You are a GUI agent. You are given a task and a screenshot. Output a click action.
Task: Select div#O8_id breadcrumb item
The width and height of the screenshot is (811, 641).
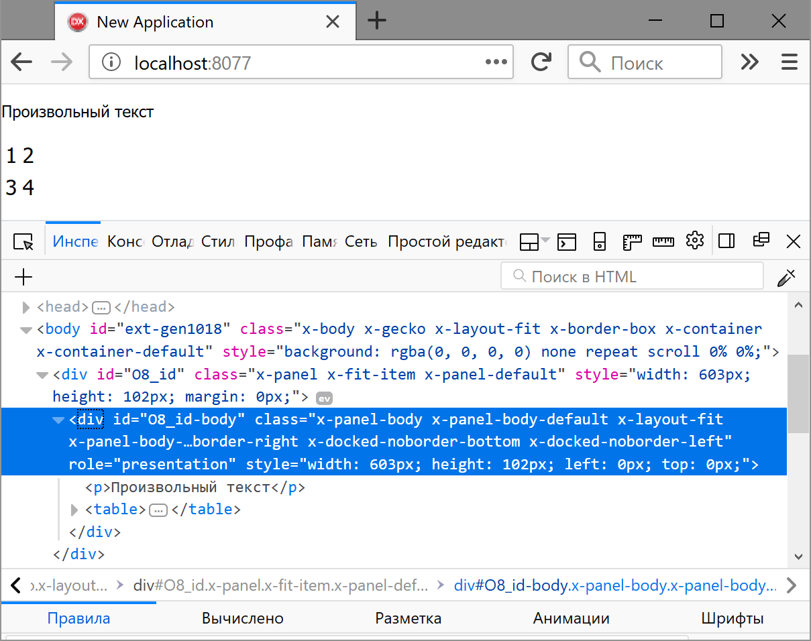pos(280,585)
